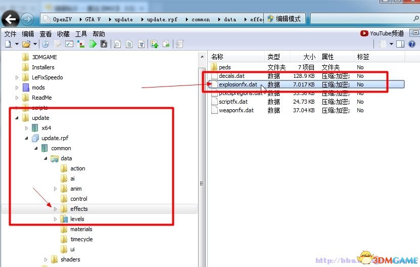The width and height of the screenshot is (420, 267).
Task: Collapse the data folder
Action: point(46,158)
